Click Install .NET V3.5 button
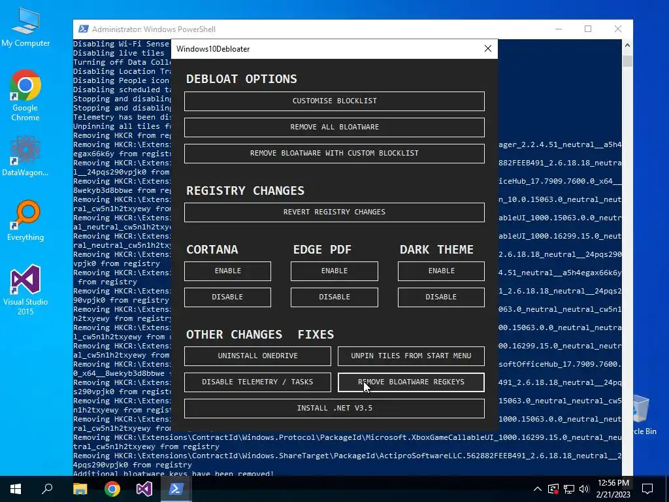Viewport: 669px width, 502px height. (334, 408)
